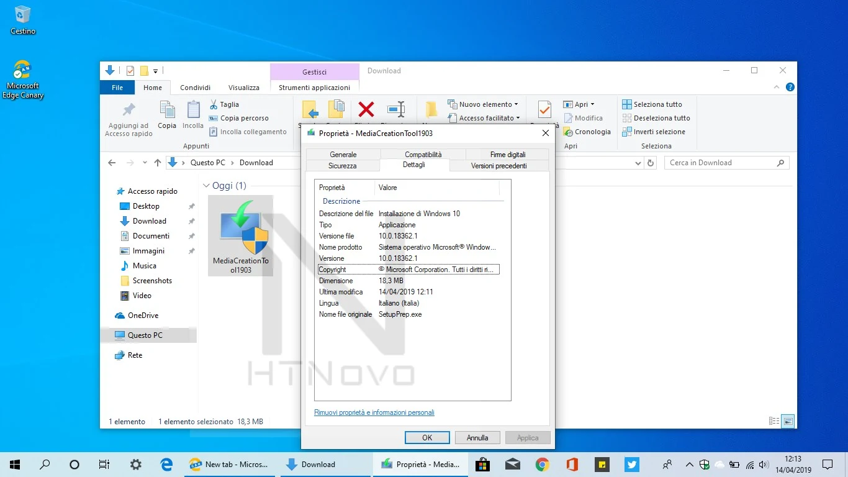Open the Windows Start menu

click(15, 464)
